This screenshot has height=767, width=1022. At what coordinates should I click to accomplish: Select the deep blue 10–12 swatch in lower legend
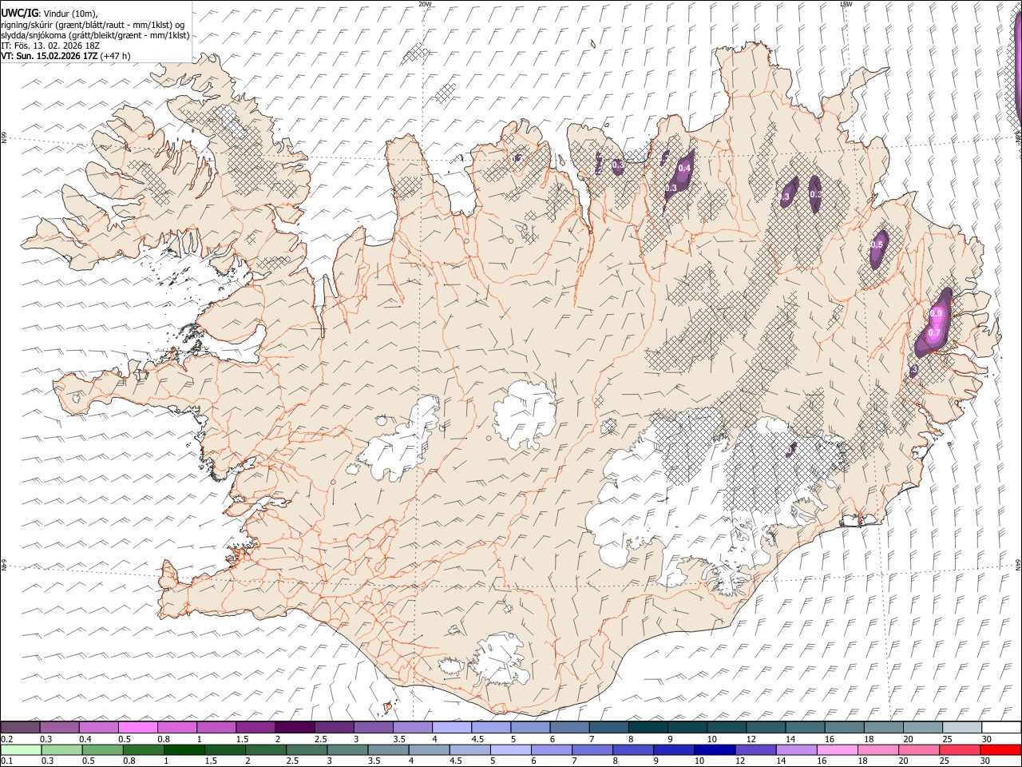coord(715,749)
